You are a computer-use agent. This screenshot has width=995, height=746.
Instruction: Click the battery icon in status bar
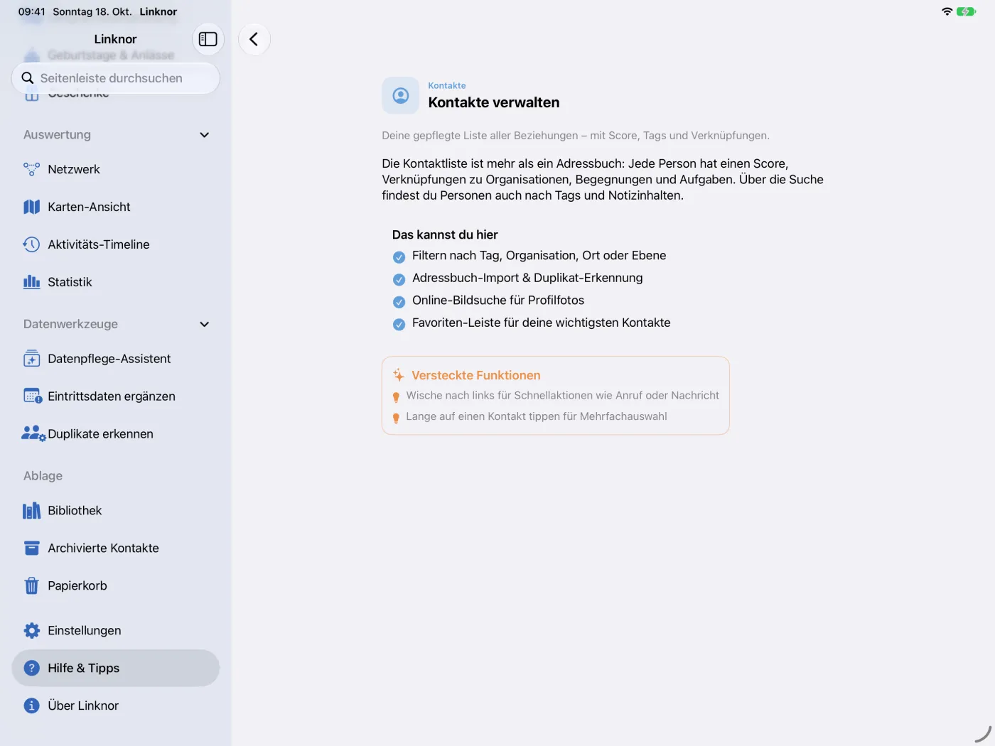966,11
